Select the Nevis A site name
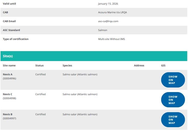Viewport: 188px width, 131px height. point(8,74)
